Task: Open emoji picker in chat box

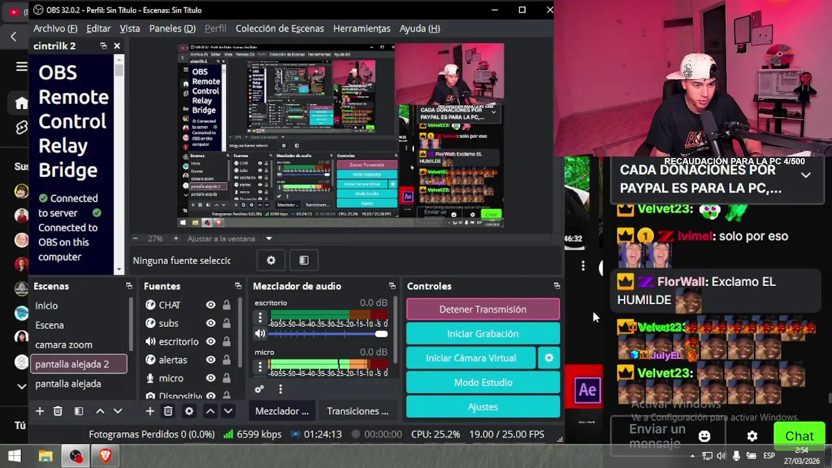Action: pos(705,436)
